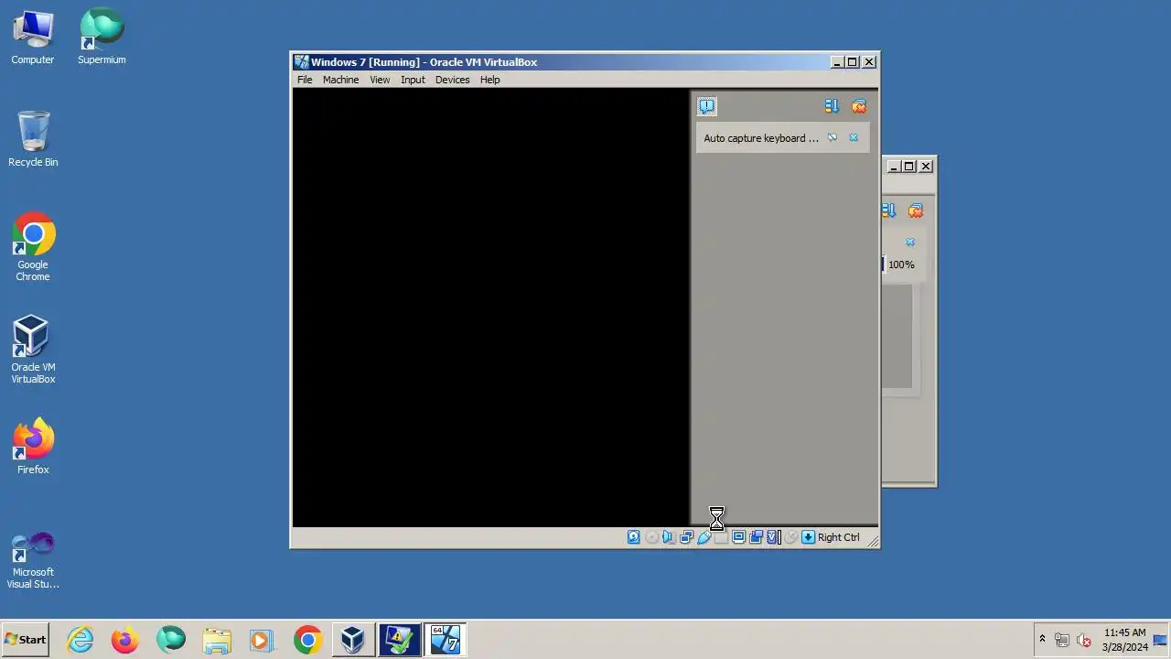Open the File menu
Viewport: 1171px width, 659px height.
tap(305, 80)
